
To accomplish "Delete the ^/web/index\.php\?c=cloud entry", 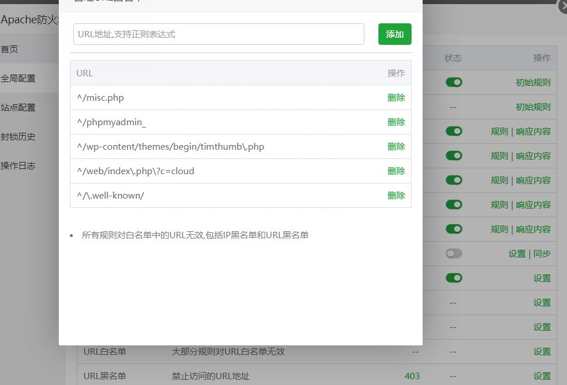I will tap(396, 171).
